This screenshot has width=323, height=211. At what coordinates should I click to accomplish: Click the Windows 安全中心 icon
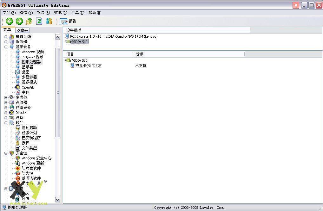point(18,158)
